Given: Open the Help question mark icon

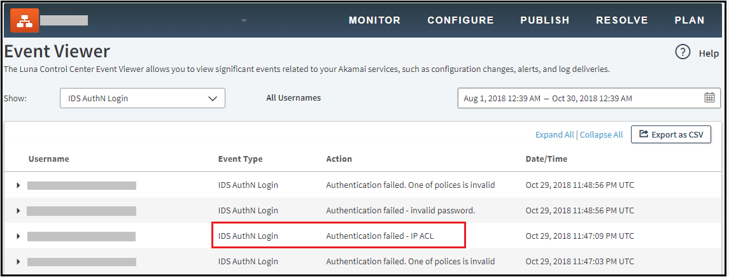Looking at the screenshot, I should (x=683, y=52).
